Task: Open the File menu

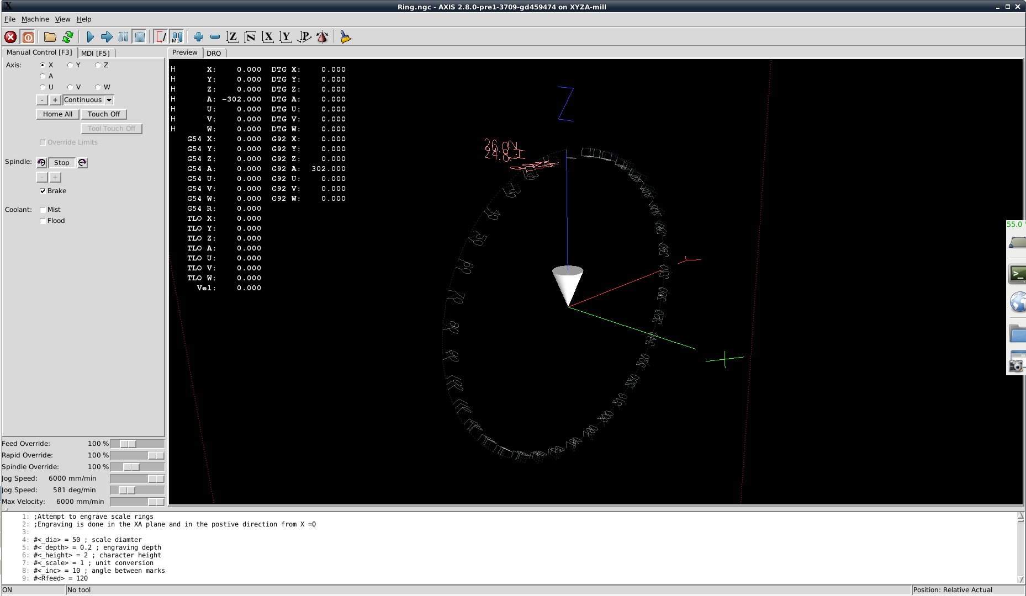Action: coord(10,19)
